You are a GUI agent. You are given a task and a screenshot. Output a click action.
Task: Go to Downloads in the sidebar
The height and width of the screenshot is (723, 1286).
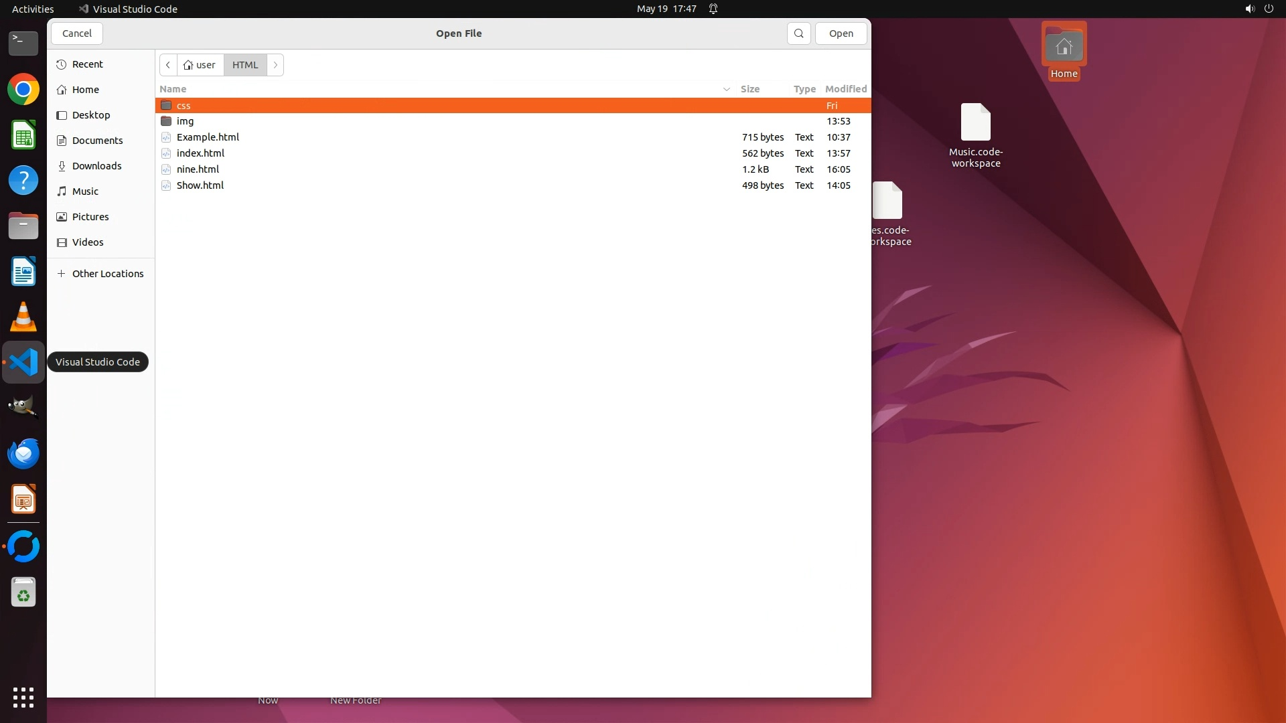(96, 166)
